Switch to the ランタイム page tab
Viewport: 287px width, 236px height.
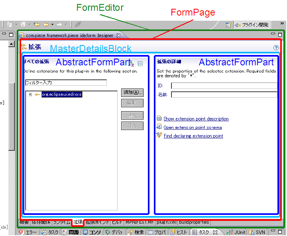pos(62,222)
